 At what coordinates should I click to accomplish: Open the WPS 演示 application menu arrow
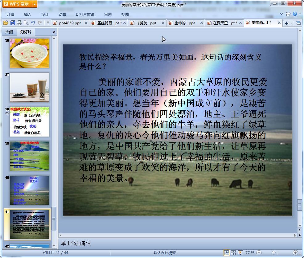coord(35,4)
